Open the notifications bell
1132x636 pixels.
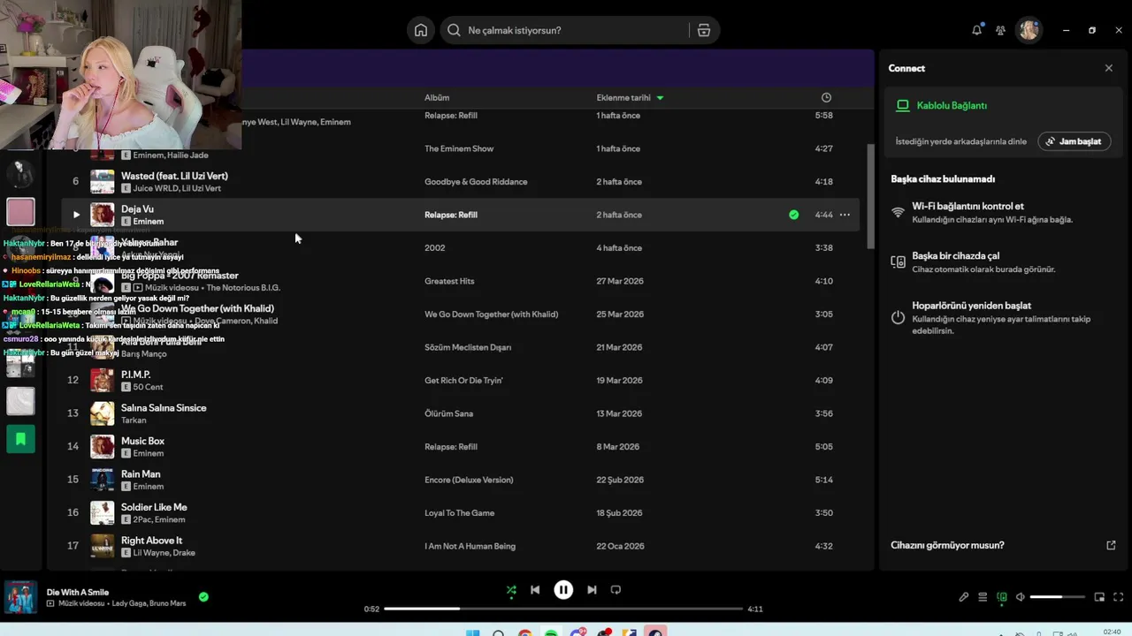(976, 30)
